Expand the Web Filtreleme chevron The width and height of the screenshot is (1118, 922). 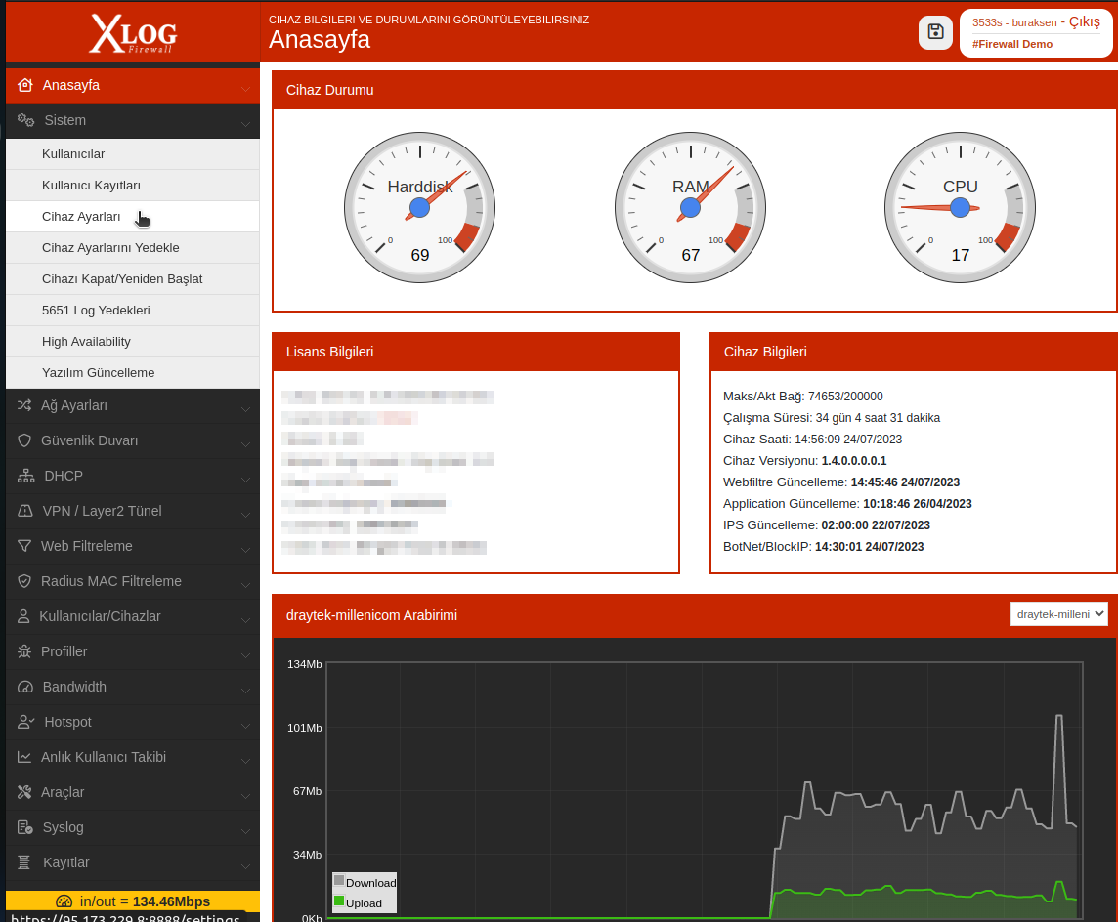click(x=245, y=549)
